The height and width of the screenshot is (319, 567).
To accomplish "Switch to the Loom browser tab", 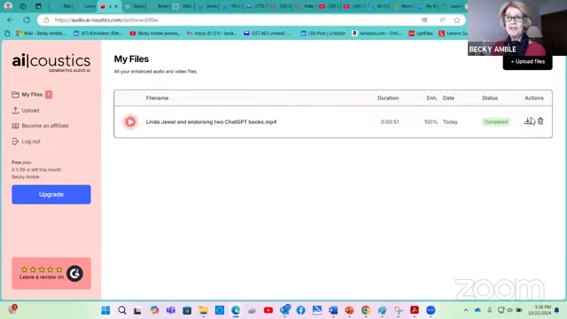I will pyautogui.click(x=87, y=6).
